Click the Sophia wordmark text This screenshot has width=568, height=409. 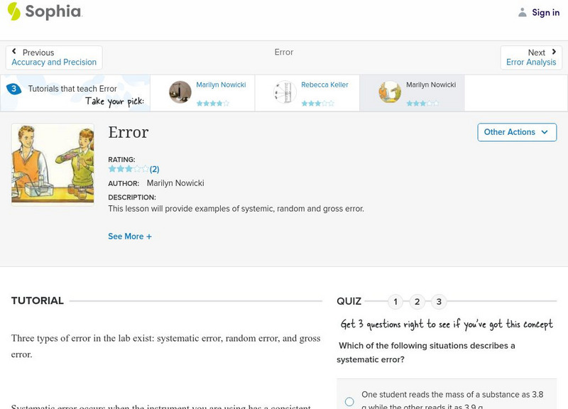[x=53, y=11]
